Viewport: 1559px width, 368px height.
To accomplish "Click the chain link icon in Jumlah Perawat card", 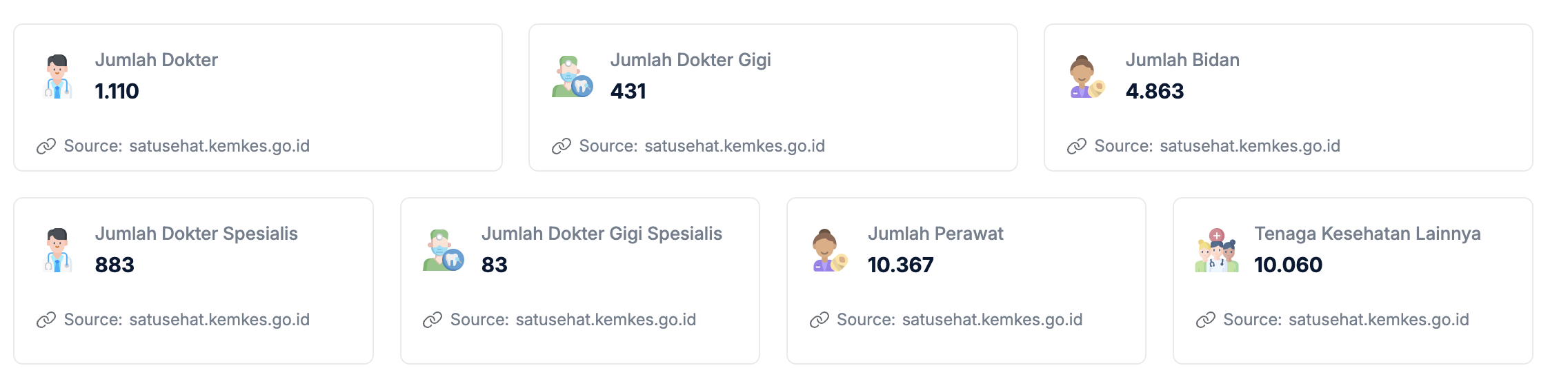I will point(819,320).
